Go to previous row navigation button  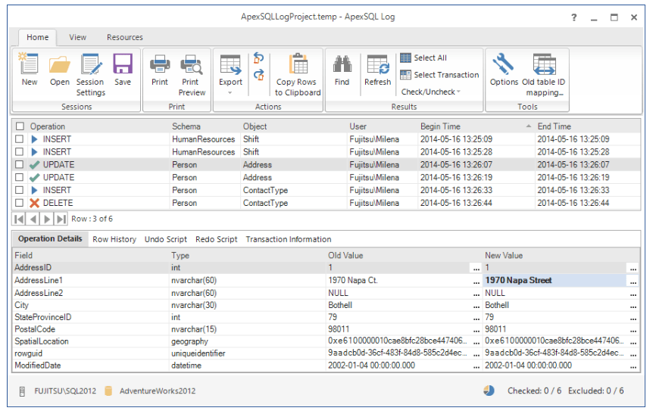33,219
